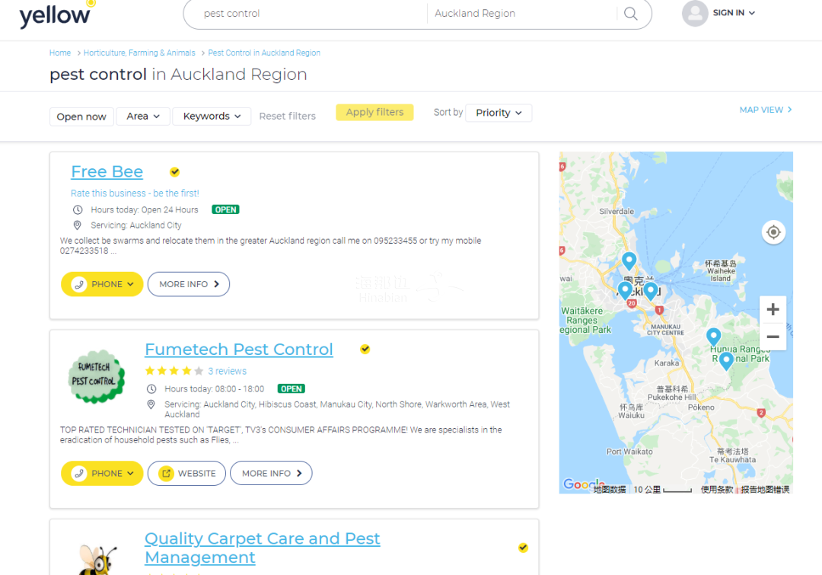Click the search magnifier icon

click(x=630, y=14)
